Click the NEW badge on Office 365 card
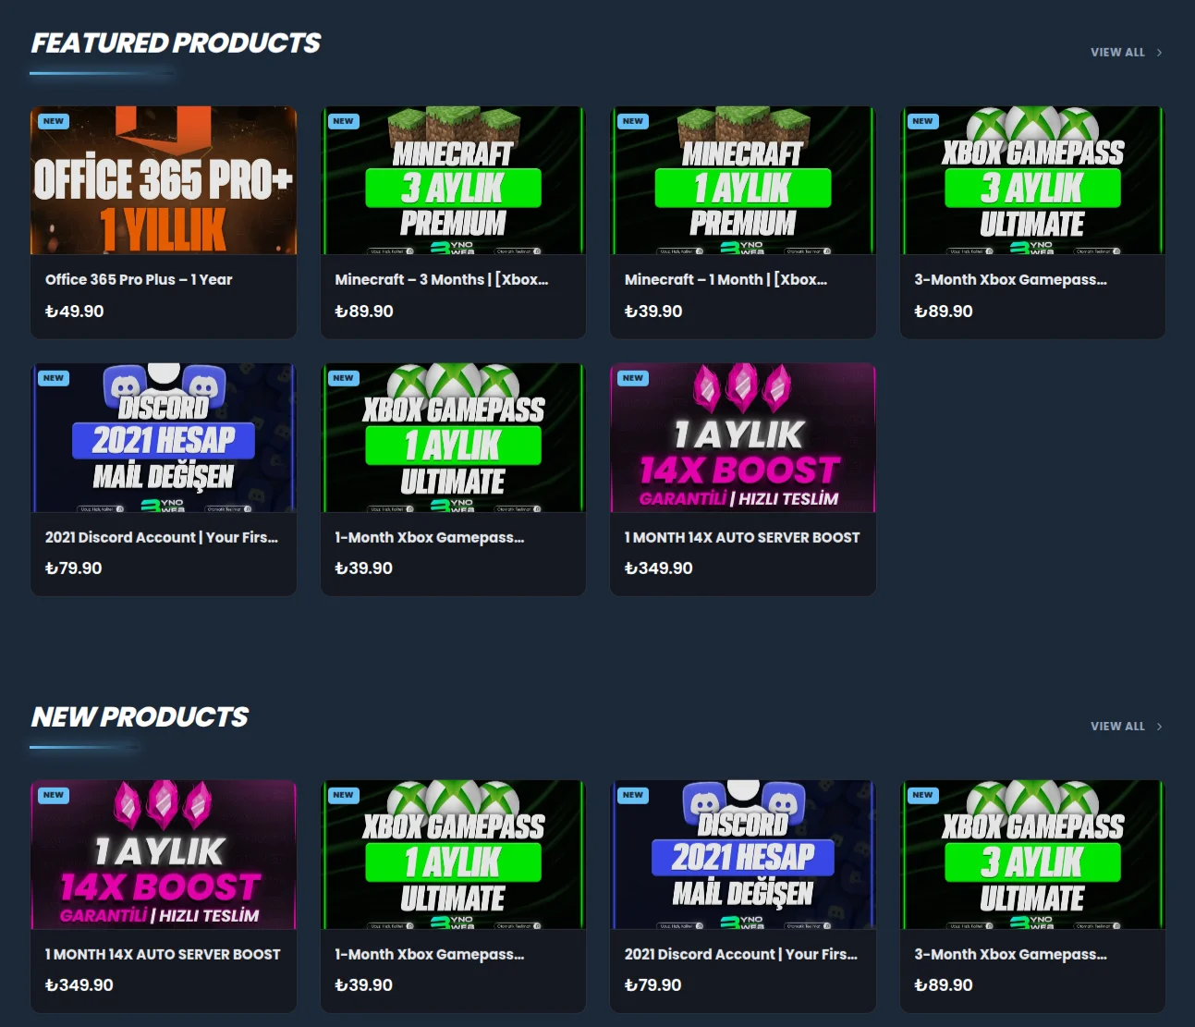1195x1027 pixels. [54, 121]
